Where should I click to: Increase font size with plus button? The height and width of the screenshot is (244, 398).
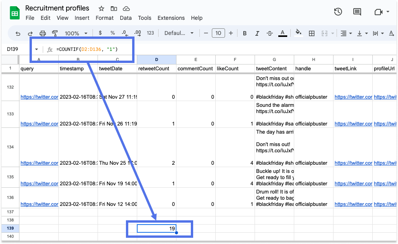pyautogui.click(x=231, y=33)
